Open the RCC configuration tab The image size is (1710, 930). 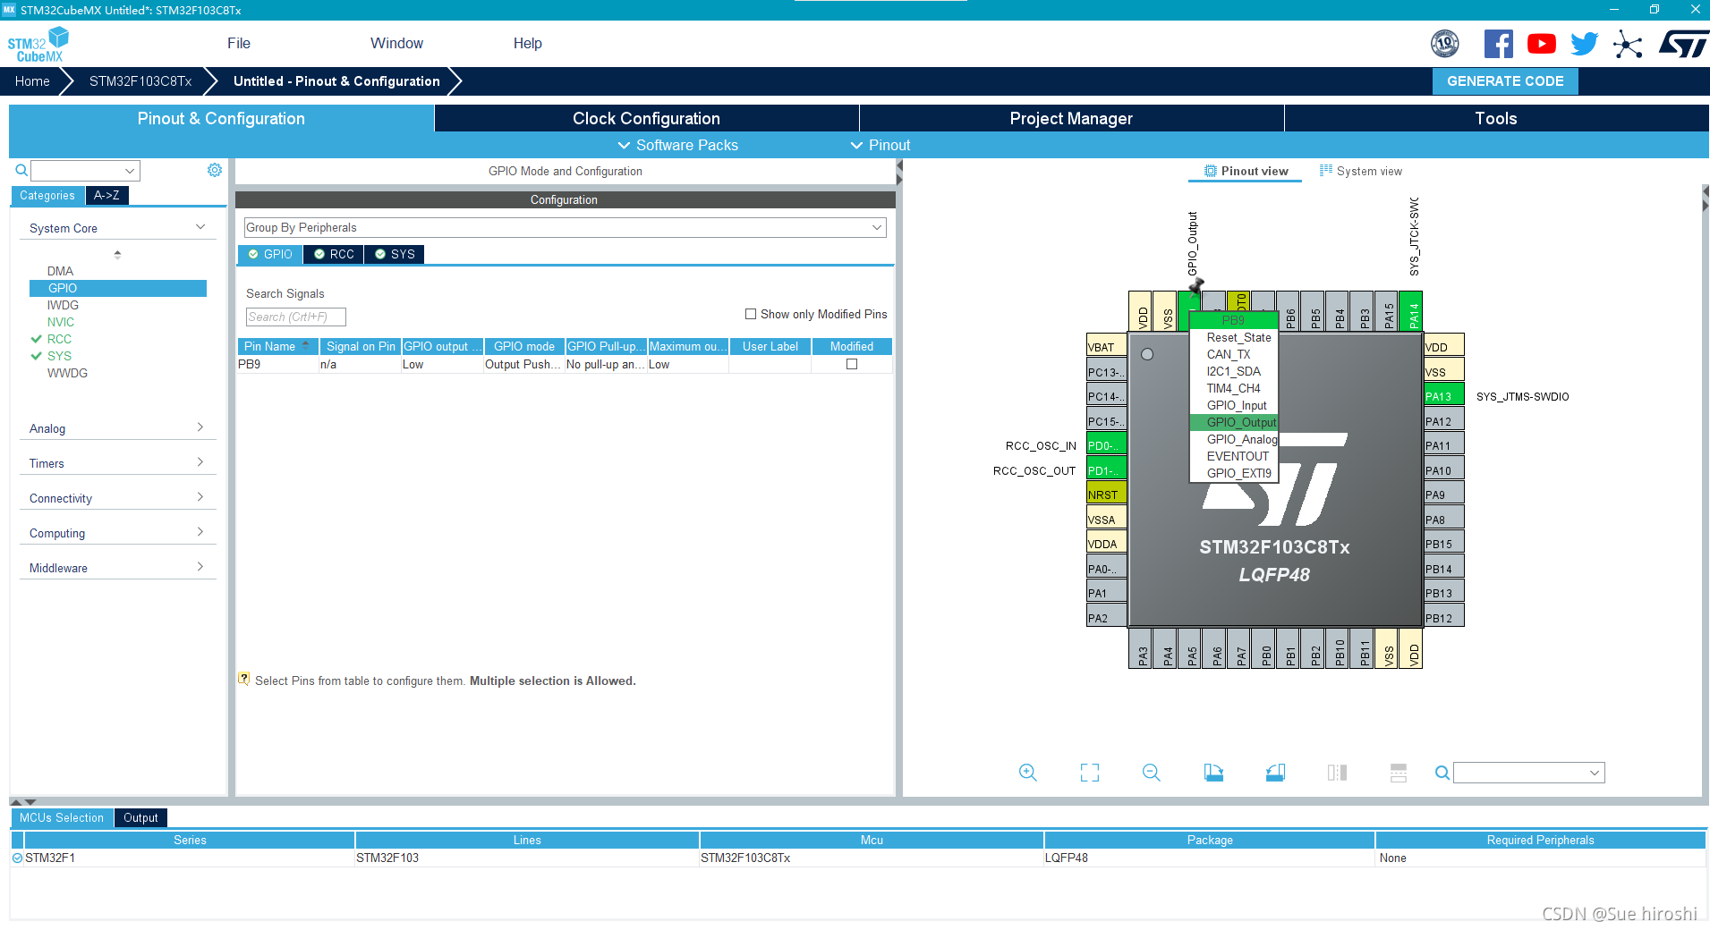[x=334, y=254]
